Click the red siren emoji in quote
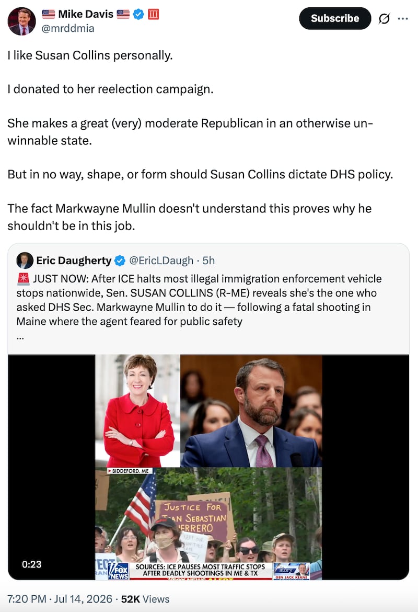Viewport: 418px width, 612px height. 24,279
